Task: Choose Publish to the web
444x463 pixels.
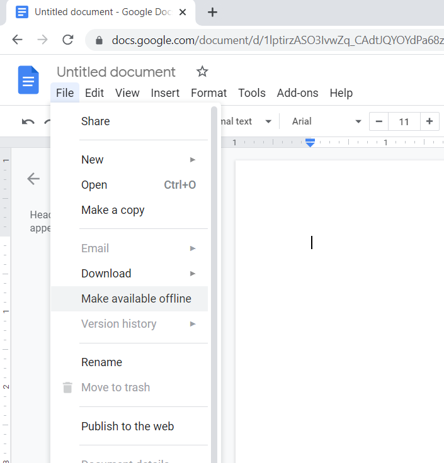Action: (x=129, y=426)
